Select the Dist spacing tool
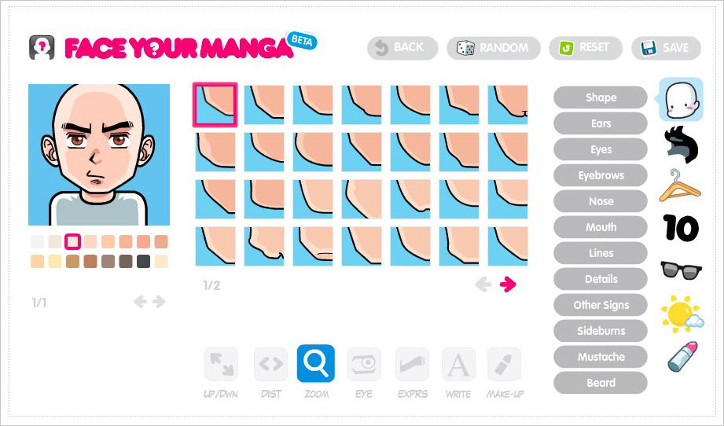724x426 pixels. click(x=270, y=364)
